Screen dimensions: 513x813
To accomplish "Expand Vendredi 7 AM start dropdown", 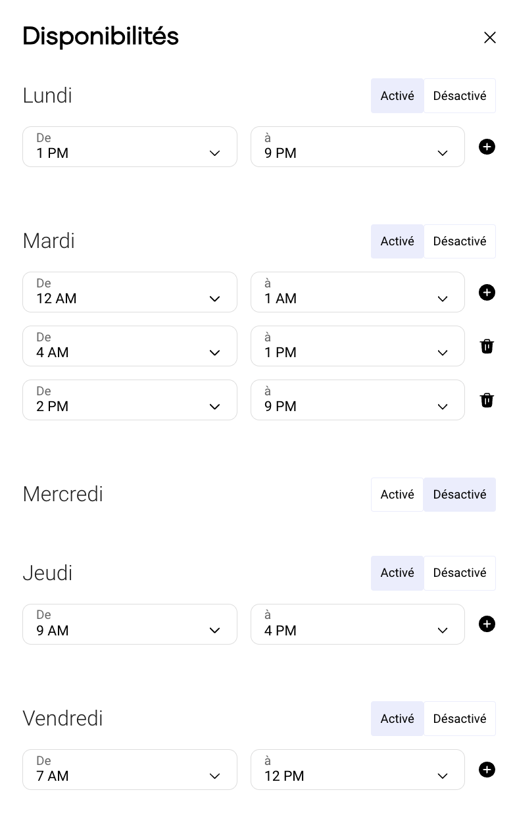I will (130, 770).
